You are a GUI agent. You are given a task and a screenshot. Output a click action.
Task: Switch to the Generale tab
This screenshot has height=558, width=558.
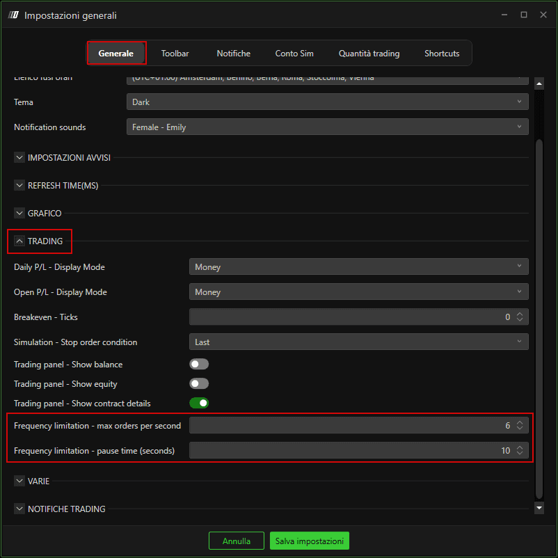coord(116,54)
